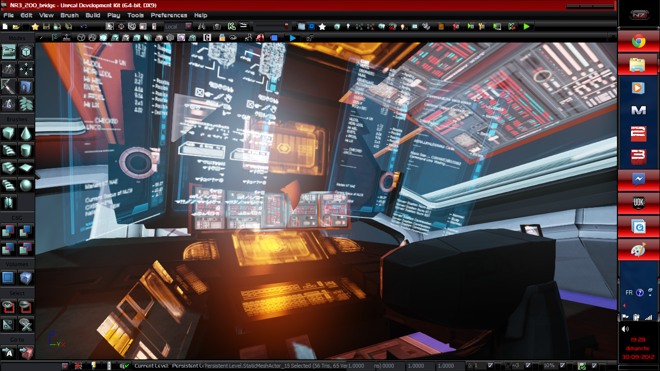
Task: Open Google Chrome from the taskbar
Action: (x=638, y=42)
